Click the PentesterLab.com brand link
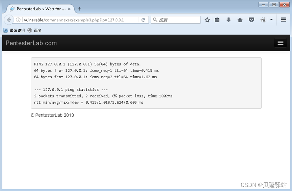292x191 pixels. pos(31,43)
